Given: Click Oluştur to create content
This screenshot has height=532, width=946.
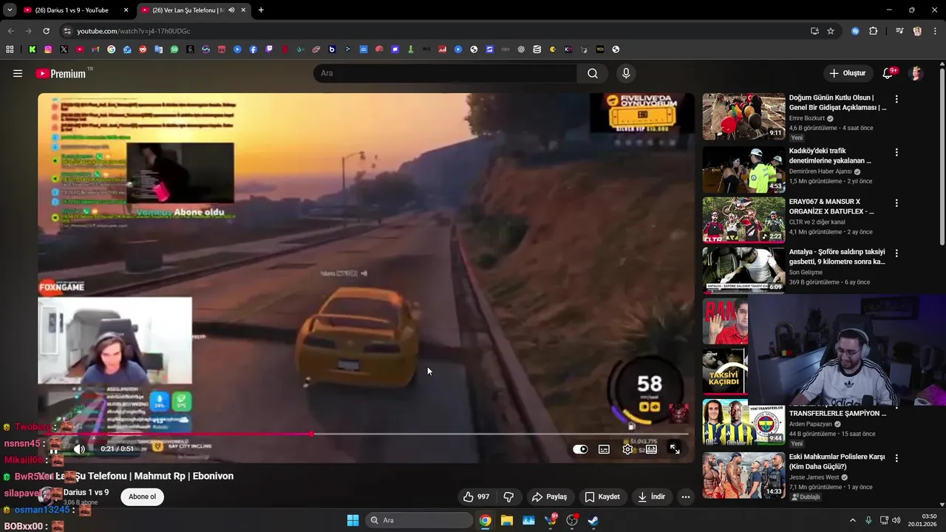Looking at the screenshot, I should click(847, 73).
